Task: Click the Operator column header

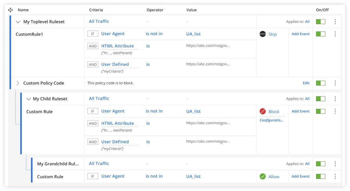Action: click(x=155, y=10)
